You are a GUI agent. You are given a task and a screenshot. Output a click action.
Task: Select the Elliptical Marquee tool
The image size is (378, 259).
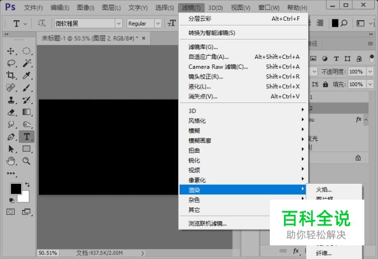(26, 51)
